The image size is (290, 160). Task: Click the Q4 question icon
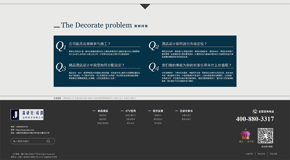tap(154, 67)
